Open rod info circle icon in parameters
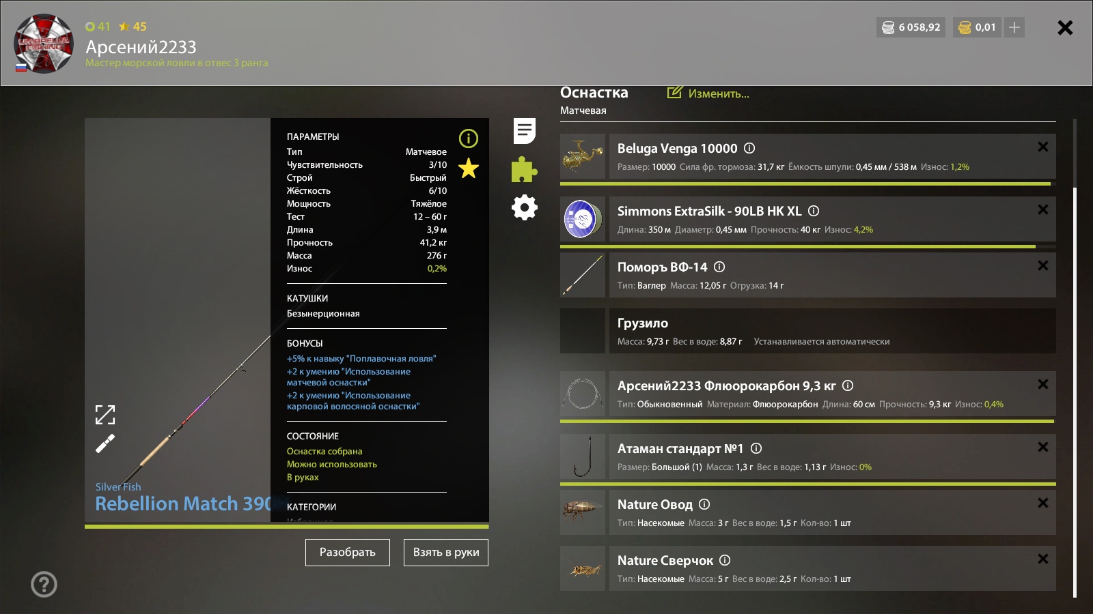The width and height of the screenshot is (1093, 614). [469, 138]
